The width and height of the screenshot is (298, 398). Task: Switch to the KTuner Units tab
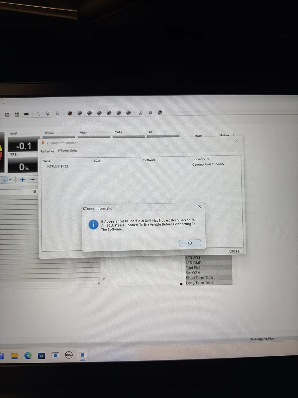[68, 151]
